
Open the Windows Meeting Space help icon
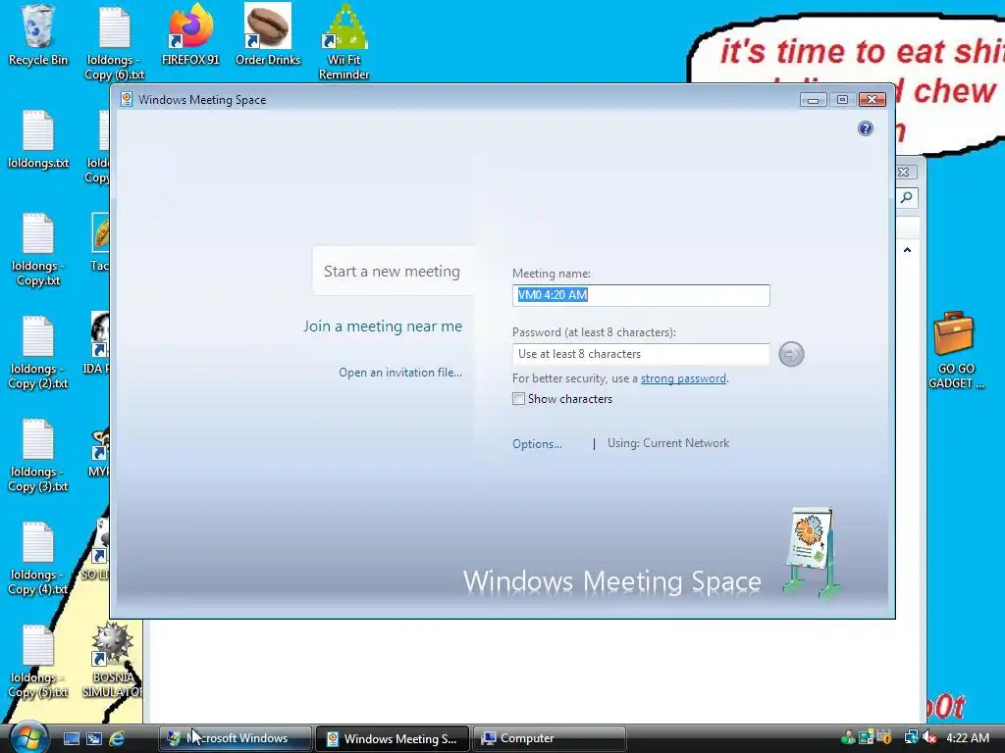pyautogui.click(x=866, y=128)
